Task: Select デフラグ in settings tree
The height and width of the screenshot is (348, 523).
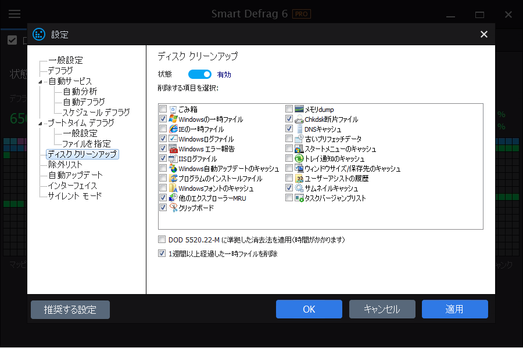Action: click(60, 71)
